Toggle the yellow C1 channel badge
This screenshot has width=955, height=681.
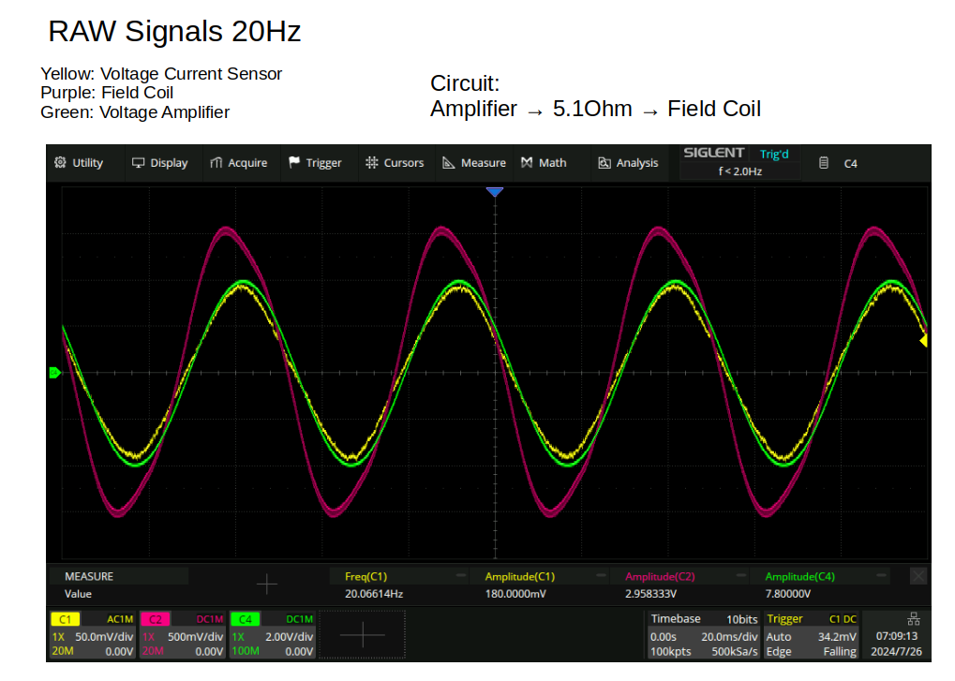click(66, 619)
